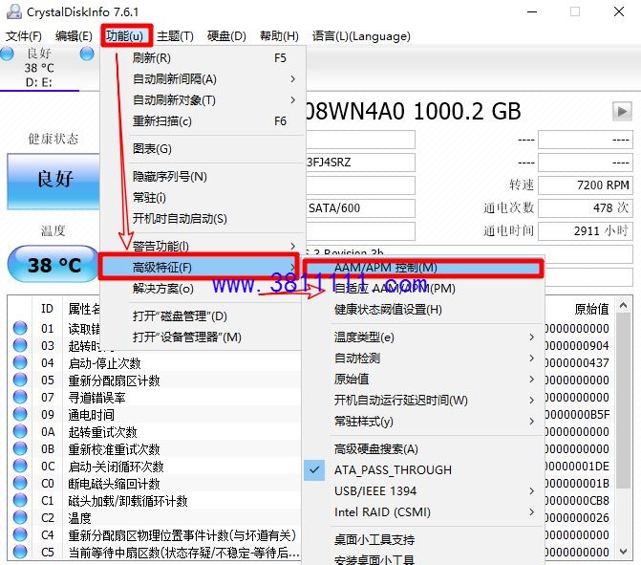Select 隐藏序列号(N) option

coord(203,176)
